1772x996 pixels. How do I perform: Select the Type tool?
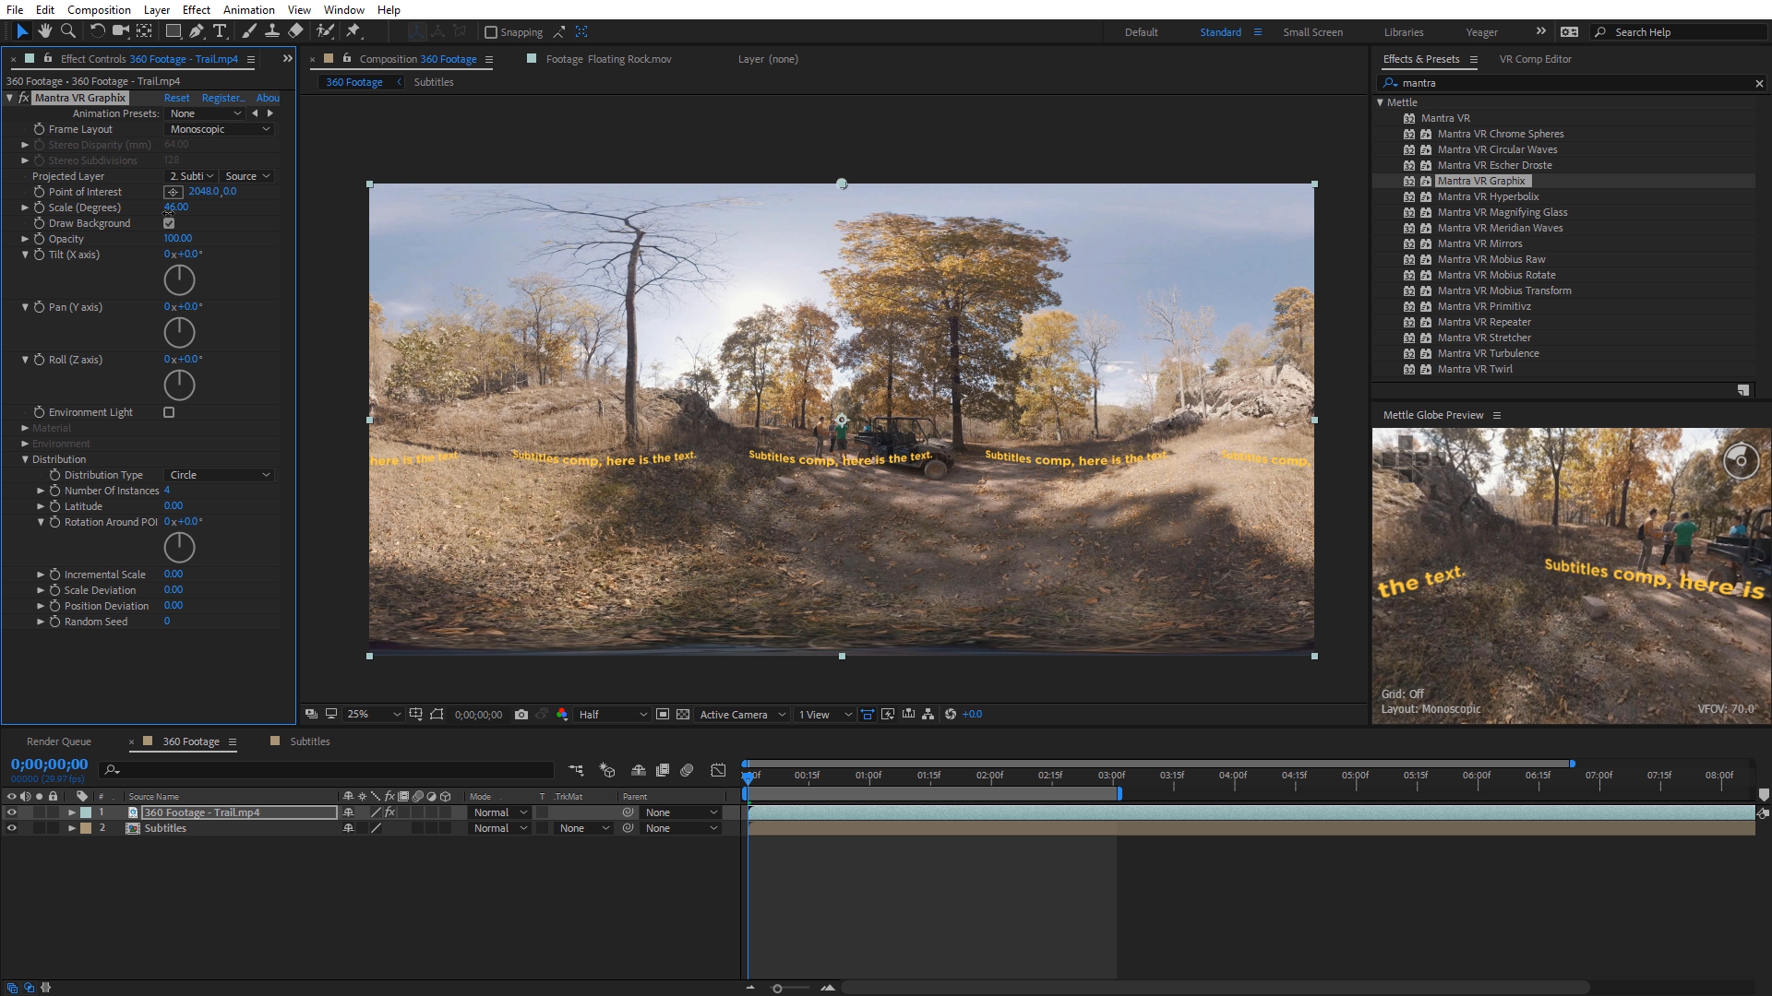220,31
